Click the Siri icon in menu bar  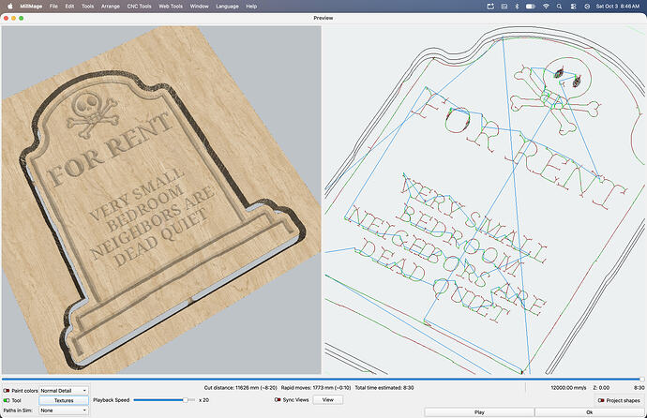[x=587, y=7]
